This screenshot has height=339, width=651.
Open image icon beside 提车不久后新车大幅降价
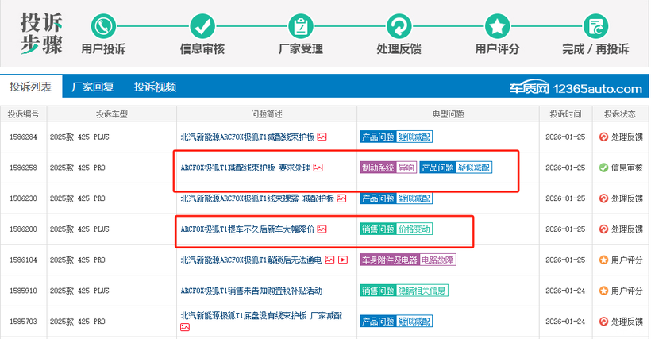(322, 229)
